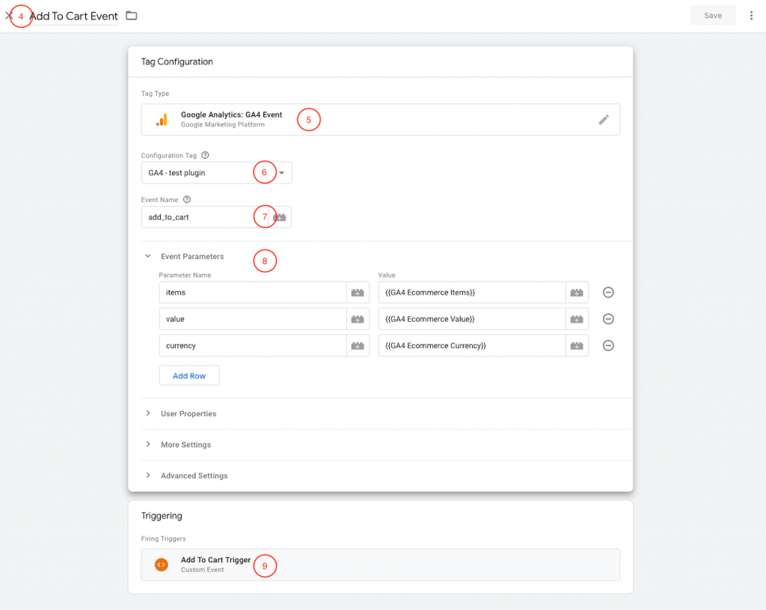This screenshot has width=766, height=610.
Task: Collapse the Event Parameters section
Action: coord(147,255)
